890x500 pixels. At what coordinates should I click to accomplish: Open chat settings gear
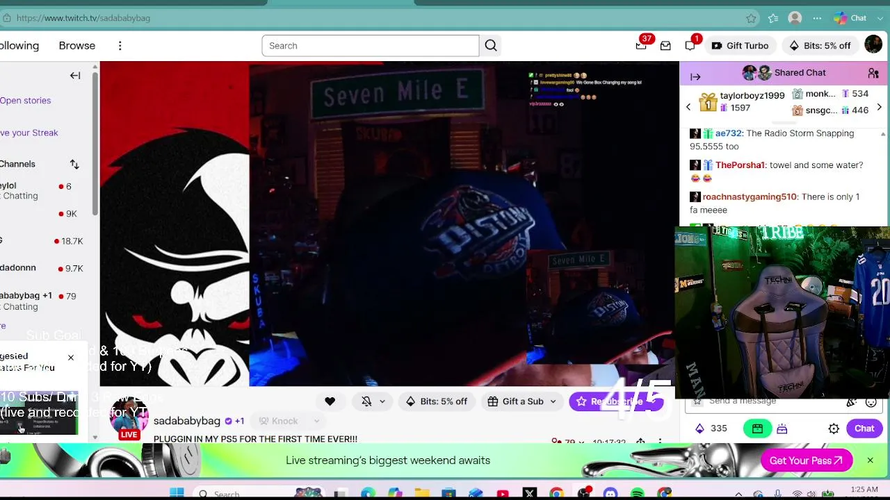834,429
